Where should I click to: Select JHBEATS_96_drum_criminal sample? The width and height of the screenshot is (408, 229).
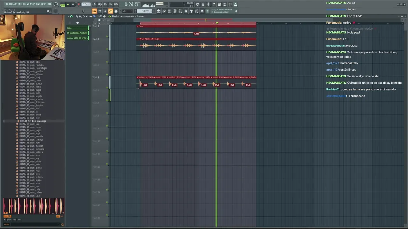click(x=31, y=140)
